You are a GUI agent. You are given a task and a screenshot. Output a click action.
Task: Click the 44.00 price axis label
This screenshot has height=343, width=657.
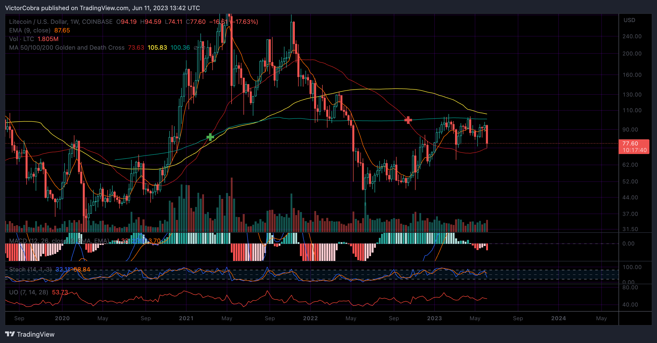[x=630, y=198]
